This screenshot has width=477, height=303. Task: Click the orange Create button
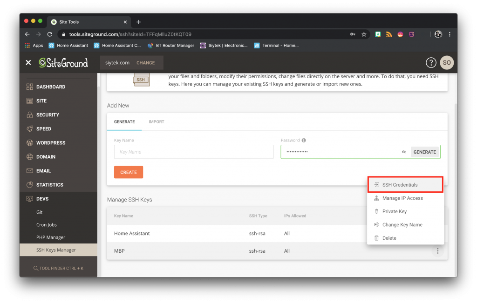[129, 172]
